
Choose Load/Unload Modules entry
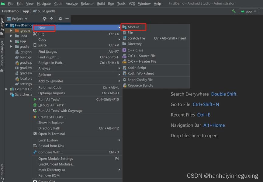[77, 164]
